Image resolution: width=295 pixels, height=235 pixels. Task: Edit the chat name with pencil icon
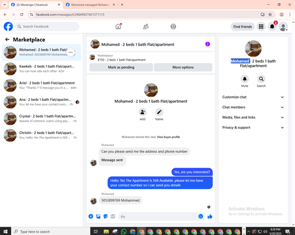159,112
